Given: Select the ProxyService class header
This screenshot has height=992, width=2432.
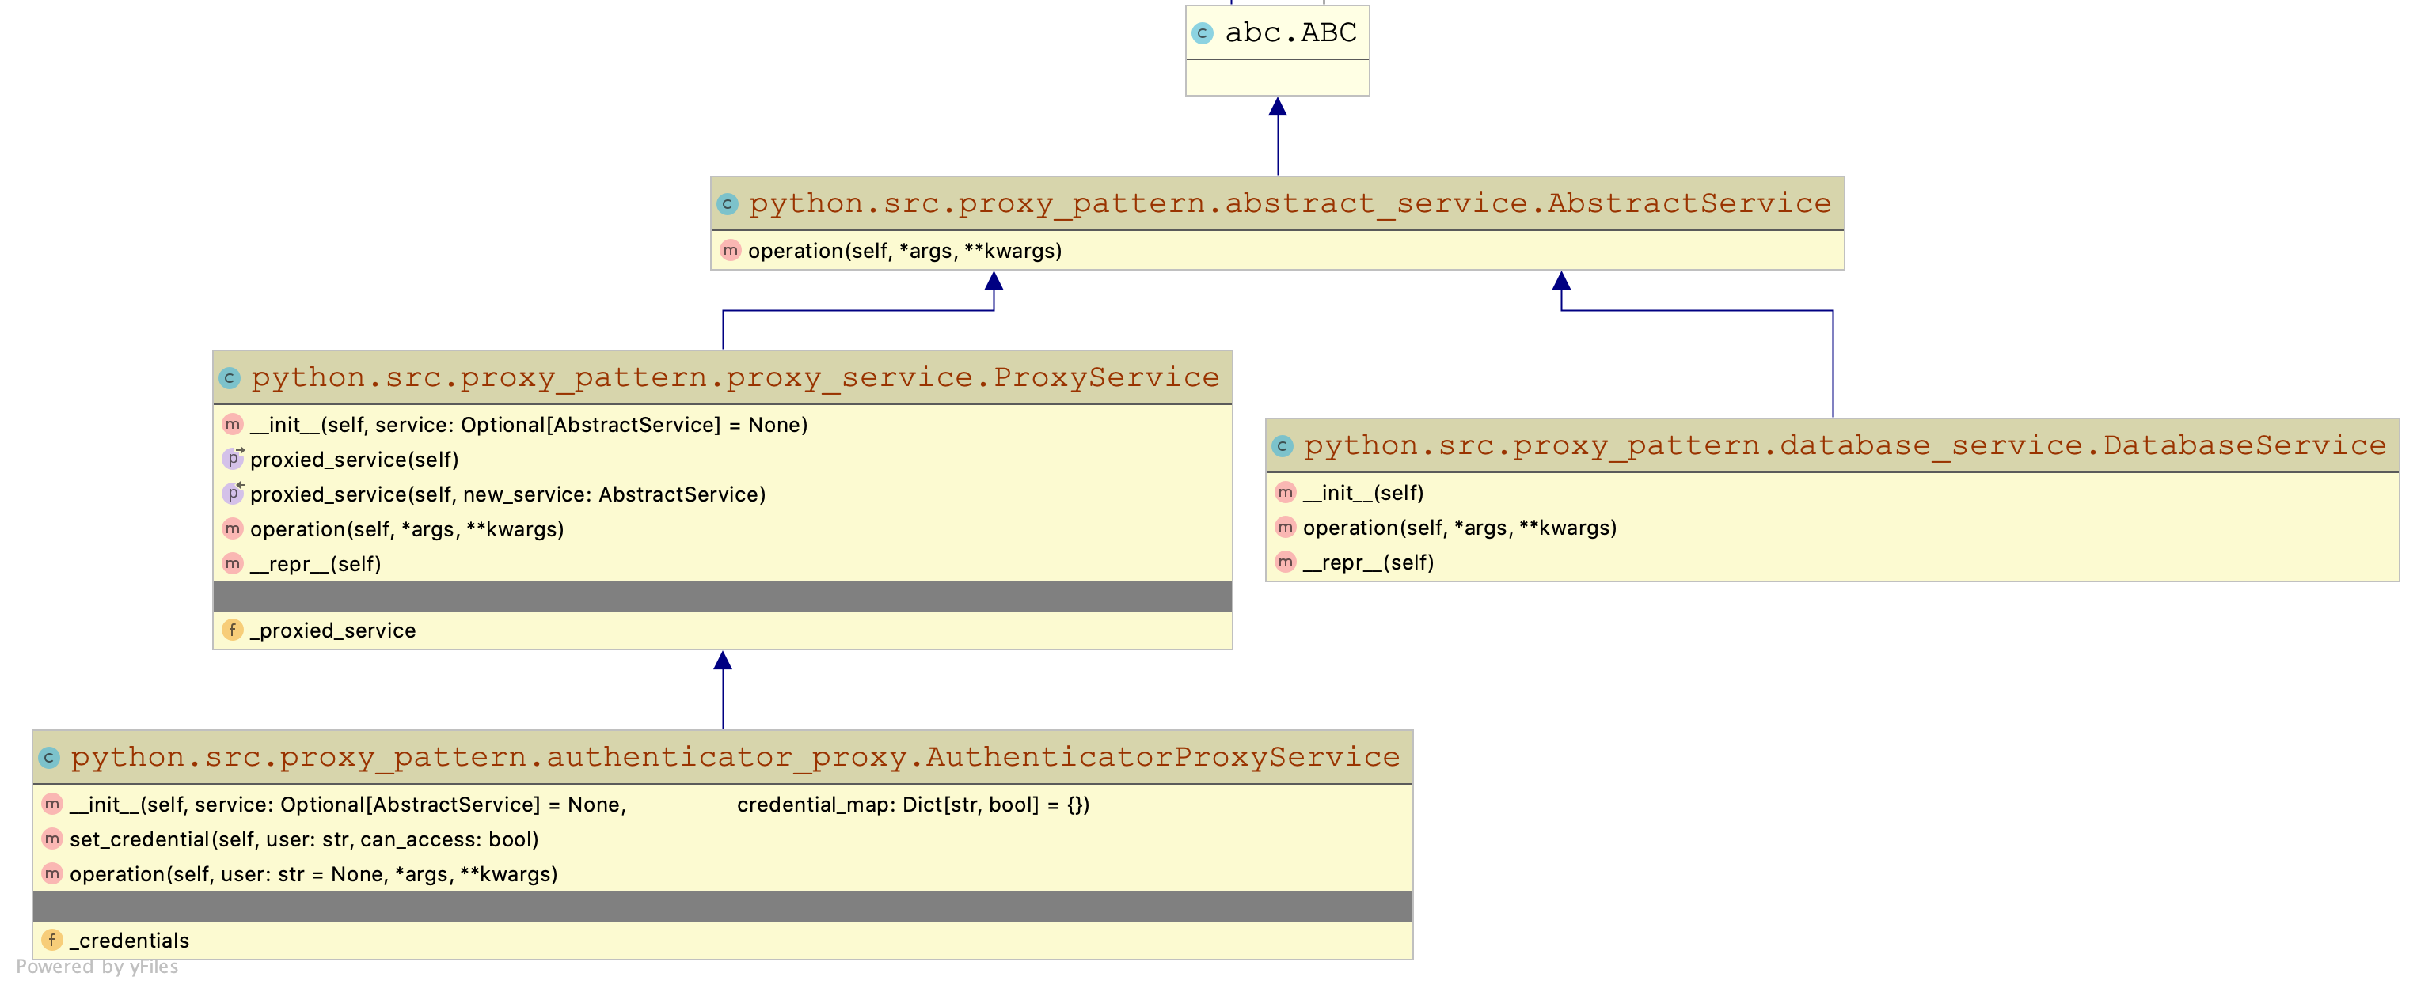Looking at the screenshot, I should 735,378.
